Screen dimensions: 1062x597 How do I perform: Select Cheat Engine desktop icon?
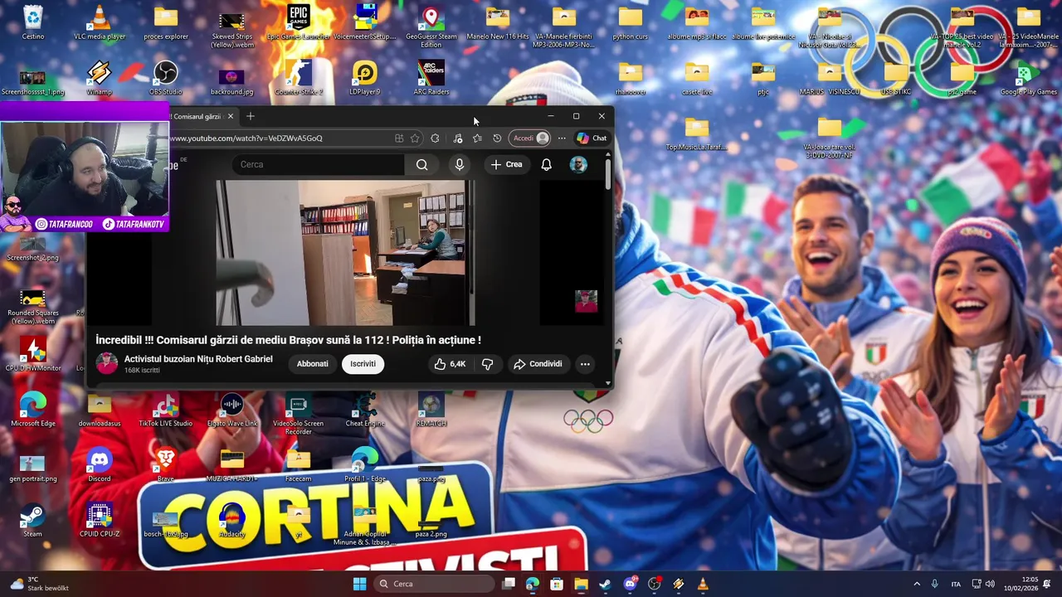click(x=365, y=410)
